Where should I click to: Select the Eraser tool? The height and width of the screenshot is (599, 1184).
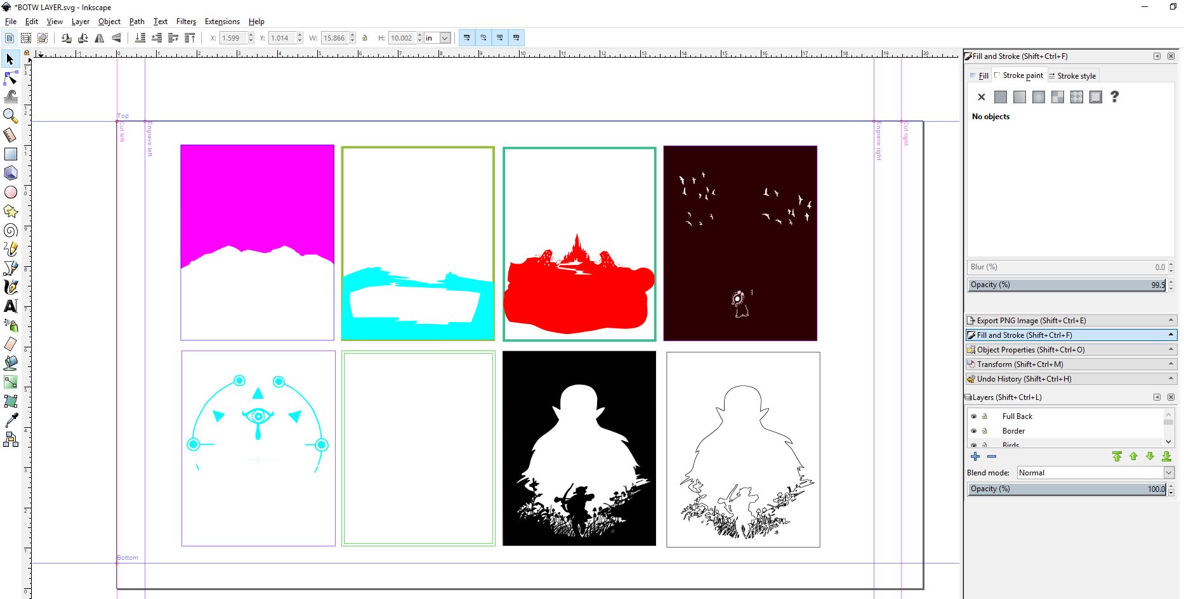(x=10, y=344)
